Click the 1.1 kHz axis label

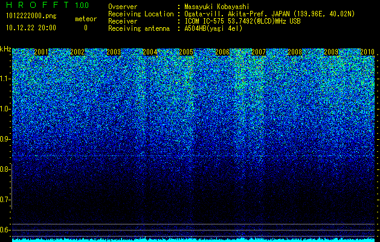(5, 79)
